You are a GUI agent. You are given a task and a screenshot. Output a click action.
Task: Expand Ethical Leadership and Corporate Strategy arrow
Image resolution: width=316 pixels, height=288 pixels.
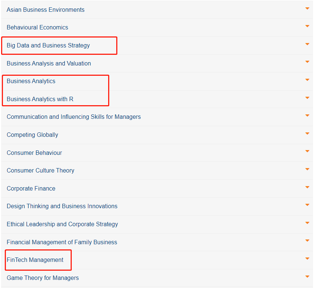pyautogui.click(x=307, y=223)
